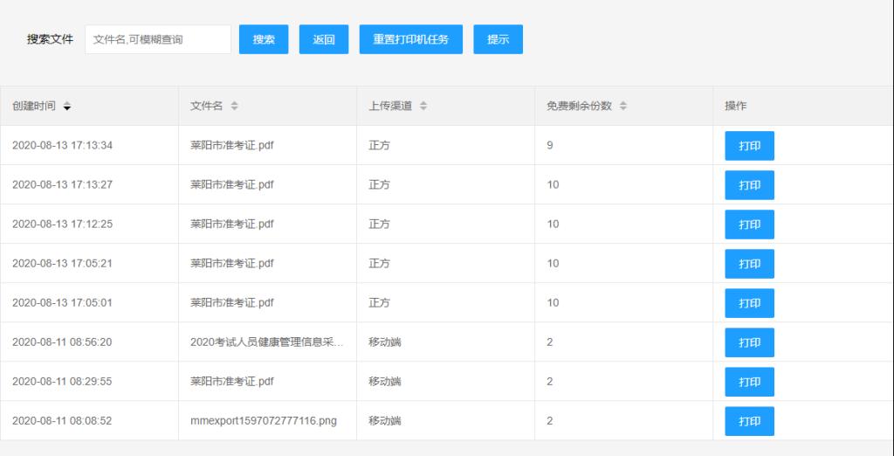Click the 文件名 column header text
Viewport: 894px width, 456px height.
click(206, 107)
